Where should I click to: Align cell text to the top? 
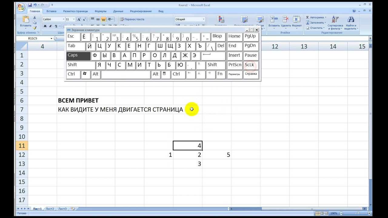coord(93,19)
